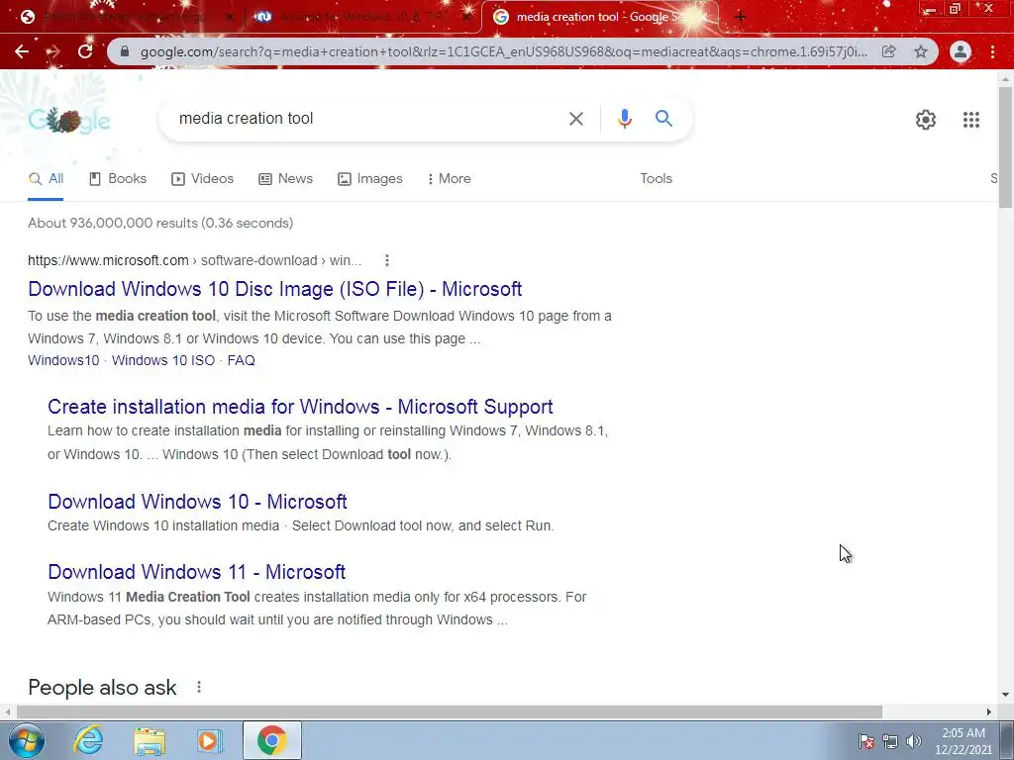This screenshot has height=760, width=1014.
Task: Clear the search box with the X
Action: [x=575, y=119]
